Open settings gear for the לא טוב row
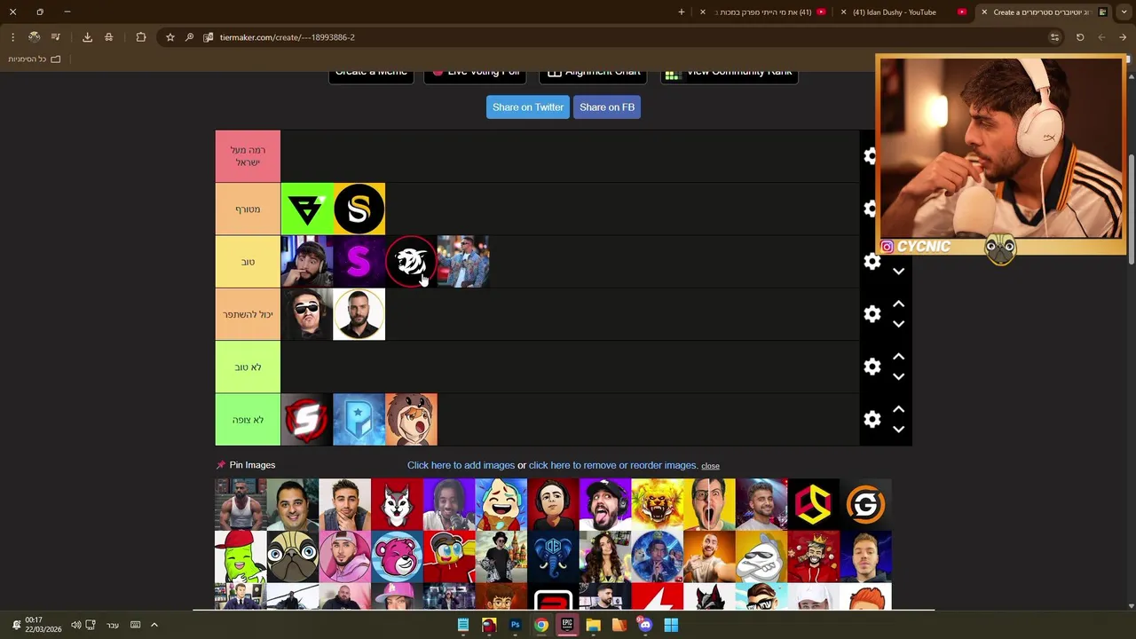This screenshot has width=1136, height=639. coord(872,367)
